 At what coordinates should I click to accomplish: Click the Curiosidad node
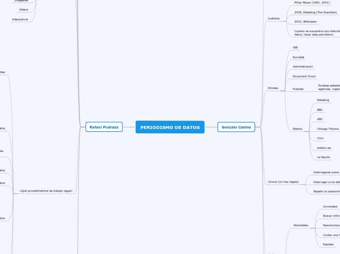(330, 206)
